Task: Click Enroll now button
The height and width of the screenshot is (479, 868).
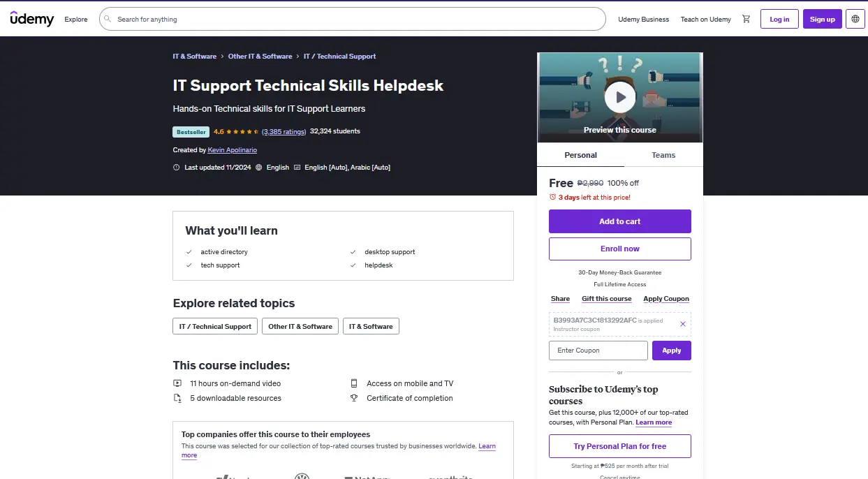Action: [x=620, y=249]
